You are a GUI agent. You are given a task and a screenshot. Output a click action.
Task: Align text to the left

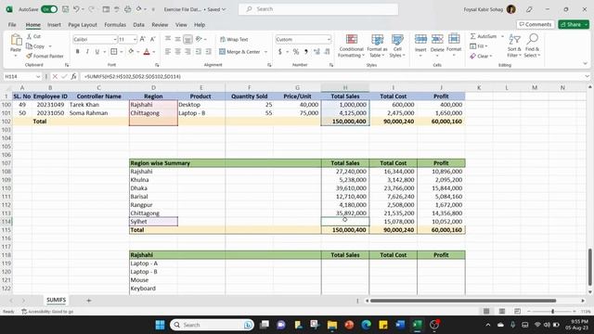168,52
